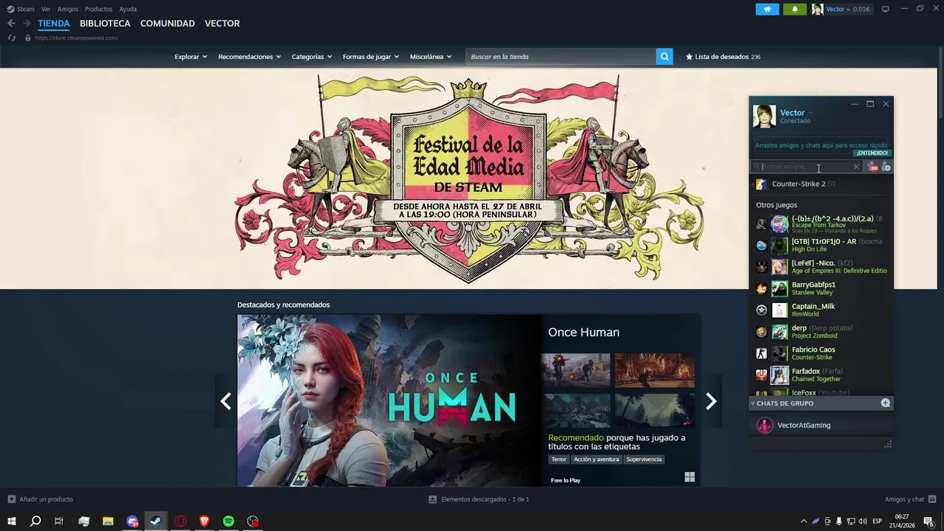Go forward with the navigation arrow
Viewport: 944px width, 531px height.
pos(27,24)
